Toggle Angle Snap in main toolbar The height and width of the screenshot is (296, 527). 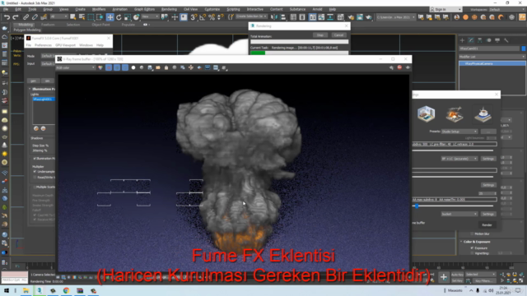[x=203, y=17]
